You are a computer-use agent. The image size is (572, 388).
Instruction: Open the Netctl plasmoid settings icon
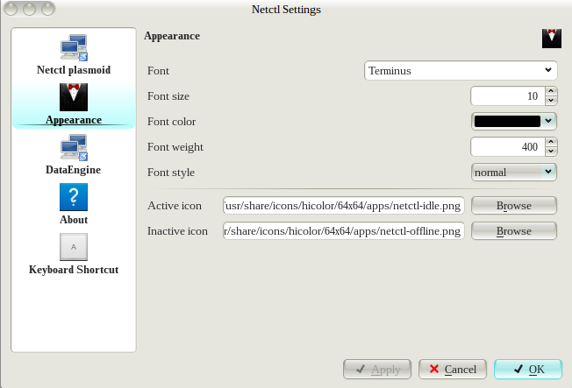(x=74, y=48)
